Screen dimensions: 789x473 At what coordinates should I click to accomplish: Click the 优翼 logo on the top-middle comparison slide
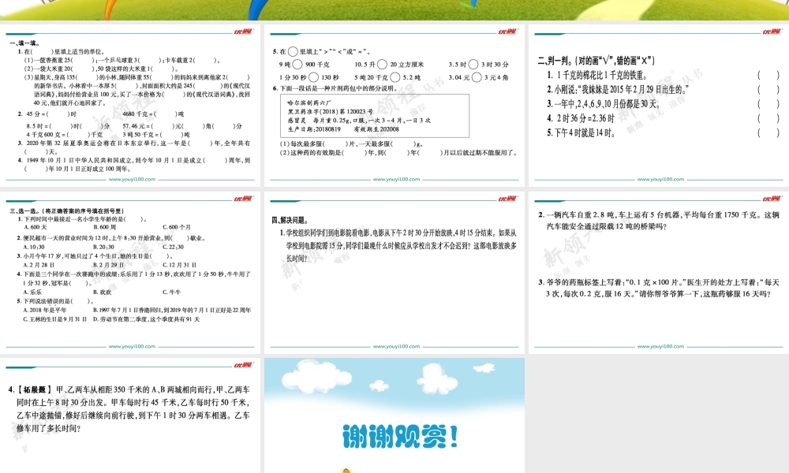(x=509, y=32)
